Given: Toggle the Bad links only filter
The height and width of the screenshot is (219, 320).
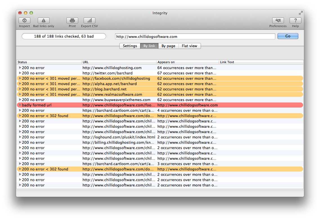Looking at the screenshot, I should coord(43,20).
